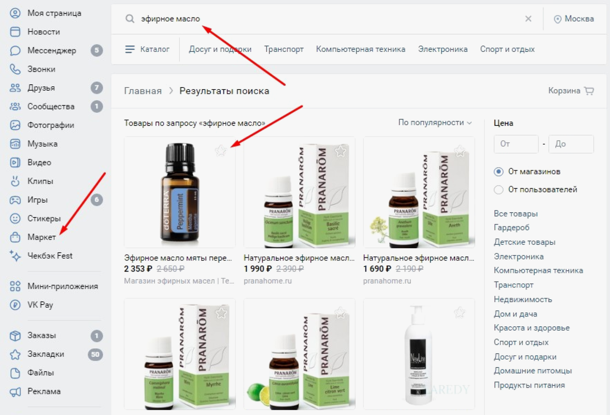The width and height of the screenshot is (610, 415).
Task: Click the search magnifier icon
Action: 130,19
